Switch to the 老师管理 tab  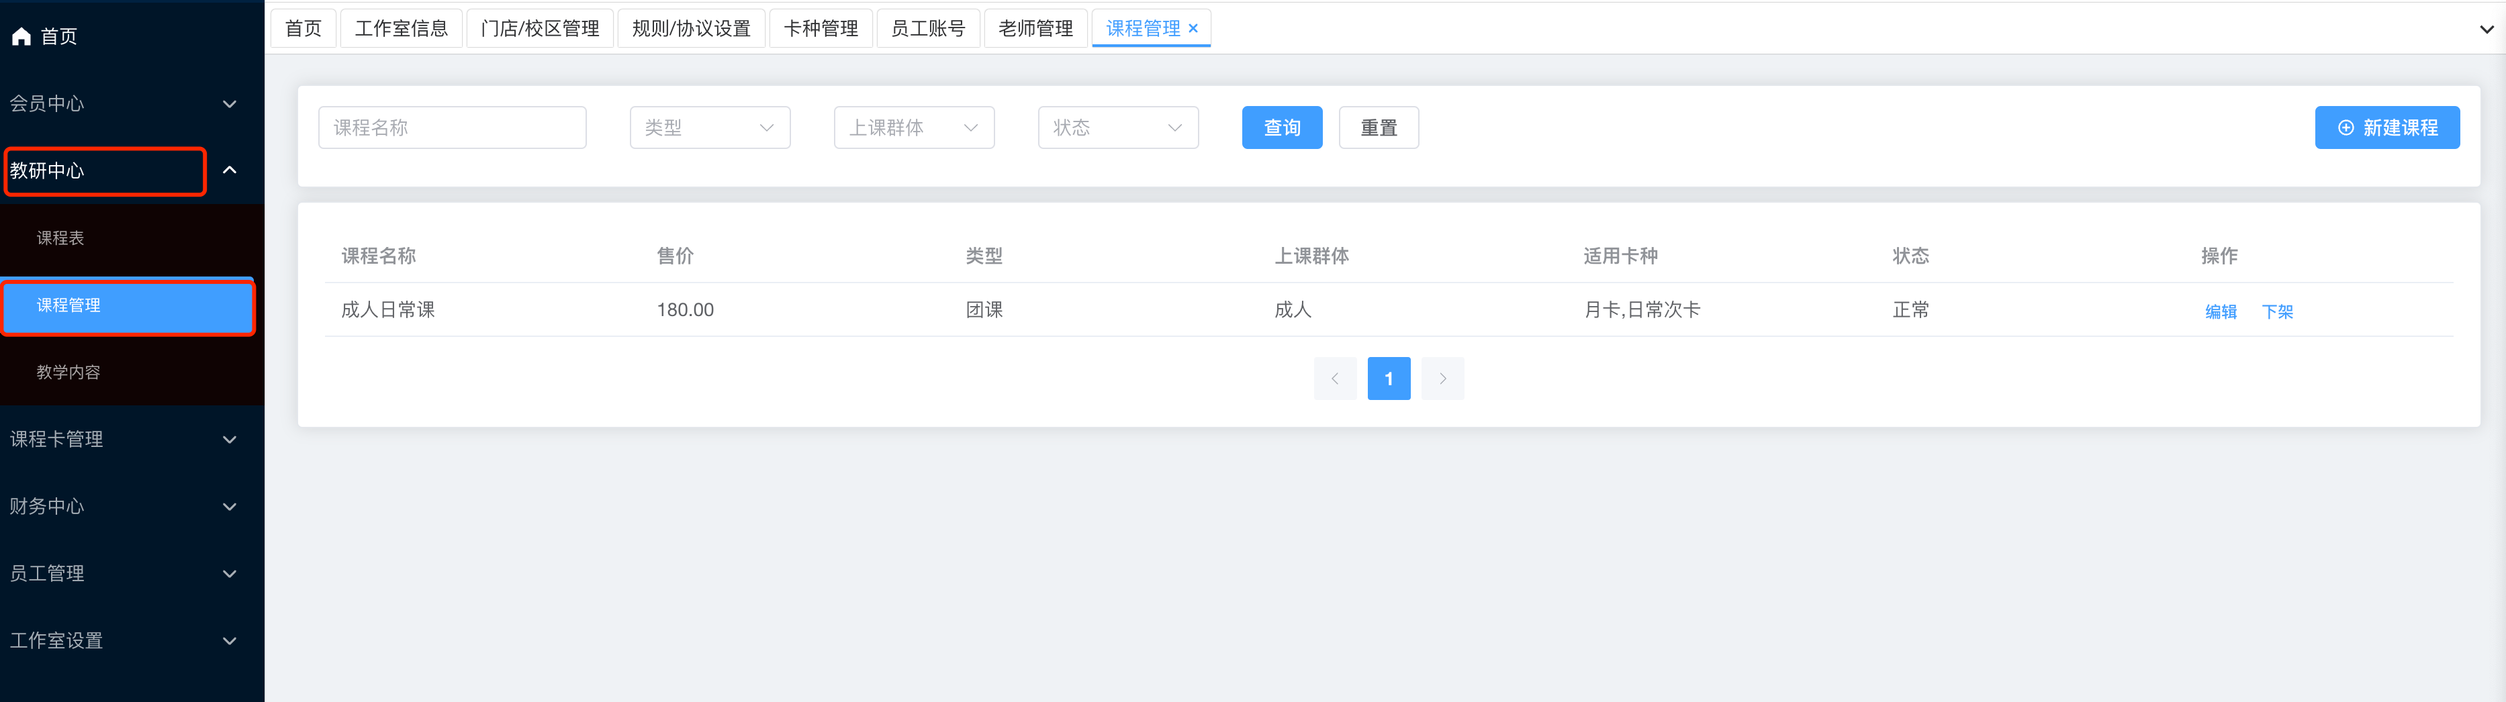pyautogui.click(x=1036, y=28)
